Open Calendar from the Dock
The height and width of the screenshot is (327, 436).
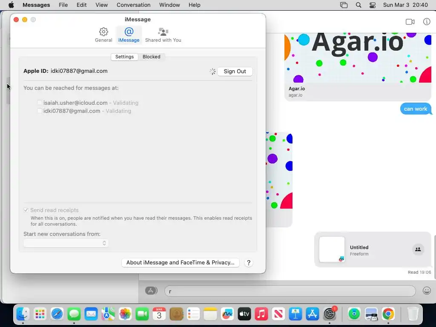(x=159, y=314)
